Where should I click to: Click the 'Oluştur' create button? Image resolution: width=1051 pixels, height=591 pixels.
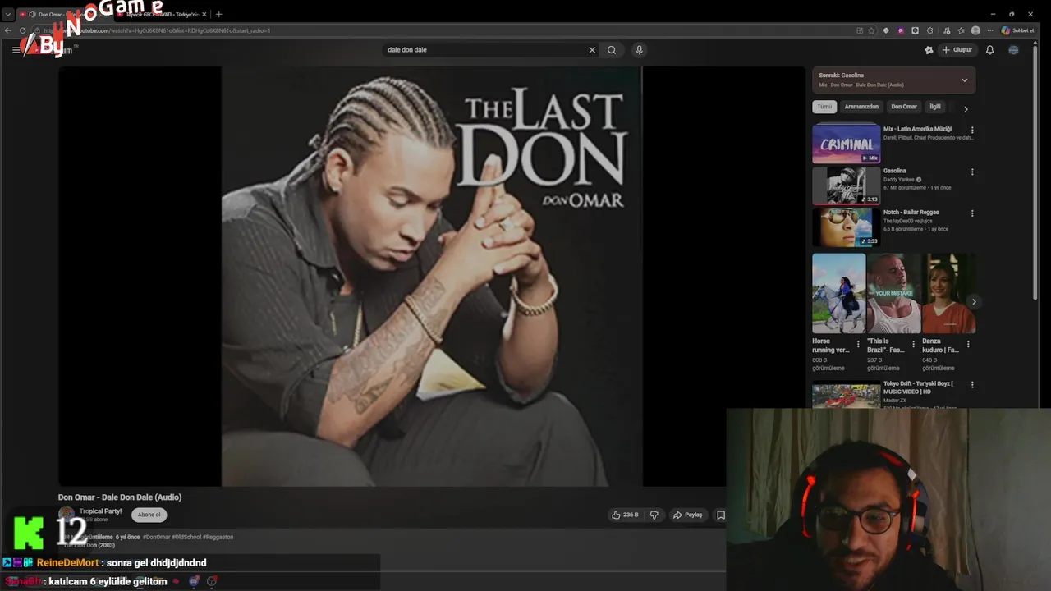click(957, 50)
